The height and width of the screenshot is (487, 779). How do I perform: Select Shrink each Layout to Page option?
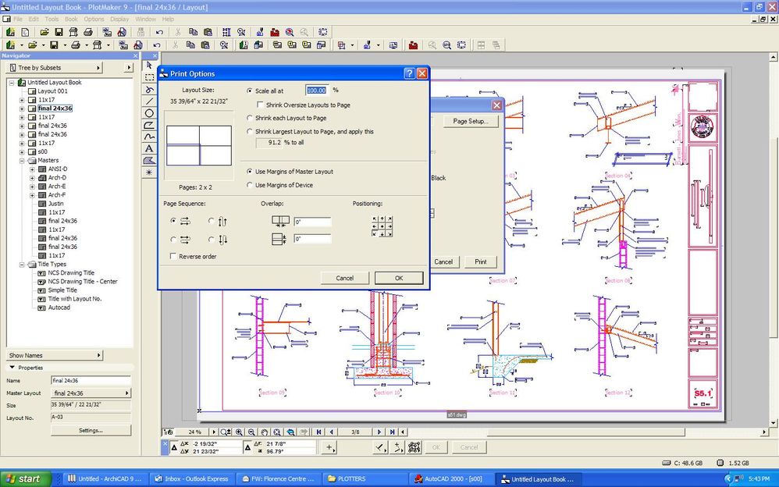click(250, 118)
